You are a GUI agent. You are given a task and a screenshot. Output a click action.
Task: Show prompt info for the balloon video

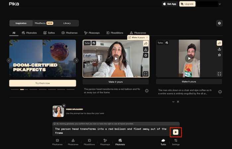tap(146, 91)
